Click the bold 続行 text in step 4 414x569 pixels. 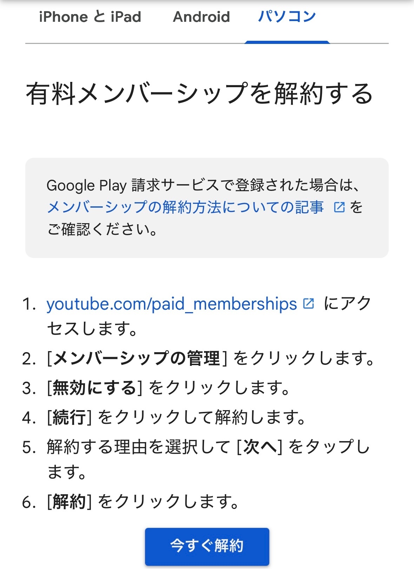click(x=69, y=418)
